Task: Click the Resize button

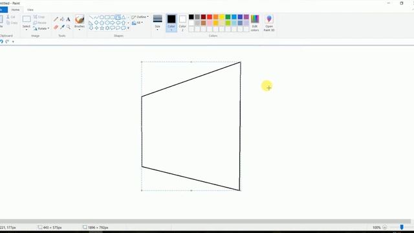Action: [x=40, y=23]
